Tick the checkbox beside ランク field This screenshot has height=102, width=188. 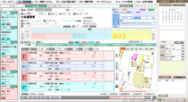(75, 10)
